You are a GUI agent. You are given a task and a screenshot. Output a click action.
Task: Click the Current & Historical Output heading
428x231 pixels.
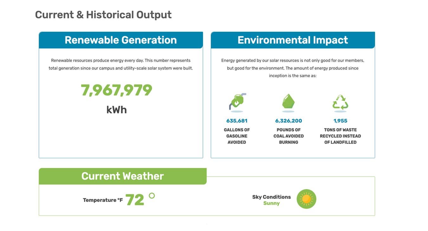coord(103,15)
